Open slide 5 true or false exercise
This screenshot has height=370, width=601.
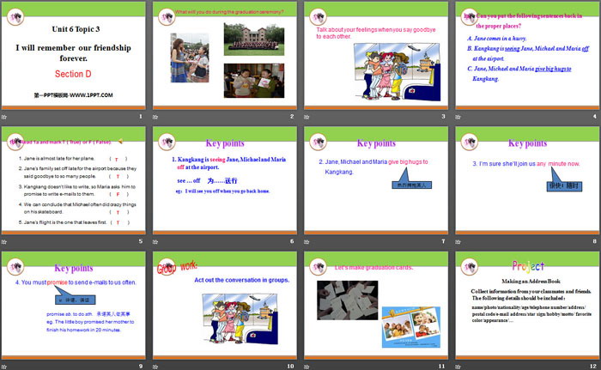74,180
